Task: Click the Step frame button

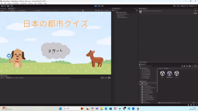Action: (x=102, y=6)
